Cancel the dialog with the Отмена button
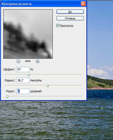Viewport: 113px width, 140px height. pos(70,18)
